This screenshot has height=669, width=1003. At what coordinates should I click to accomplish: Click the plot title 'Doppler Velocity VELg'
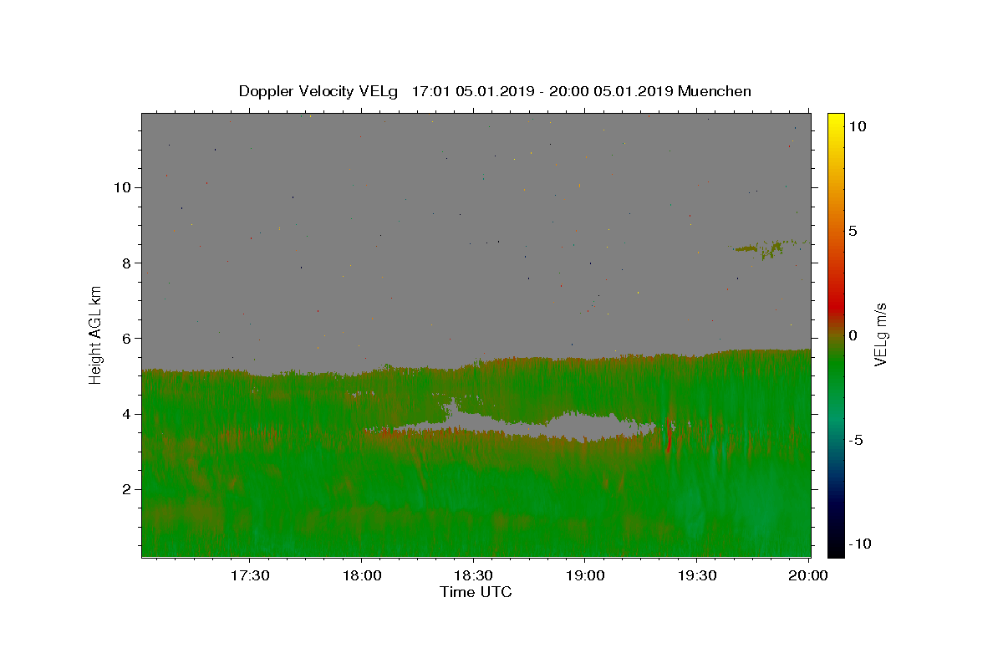318,91
